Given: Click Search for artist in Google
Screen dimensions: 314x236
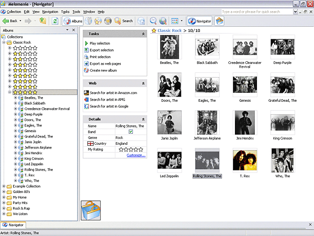Looking at the screenshot, I should pos(109,106).
